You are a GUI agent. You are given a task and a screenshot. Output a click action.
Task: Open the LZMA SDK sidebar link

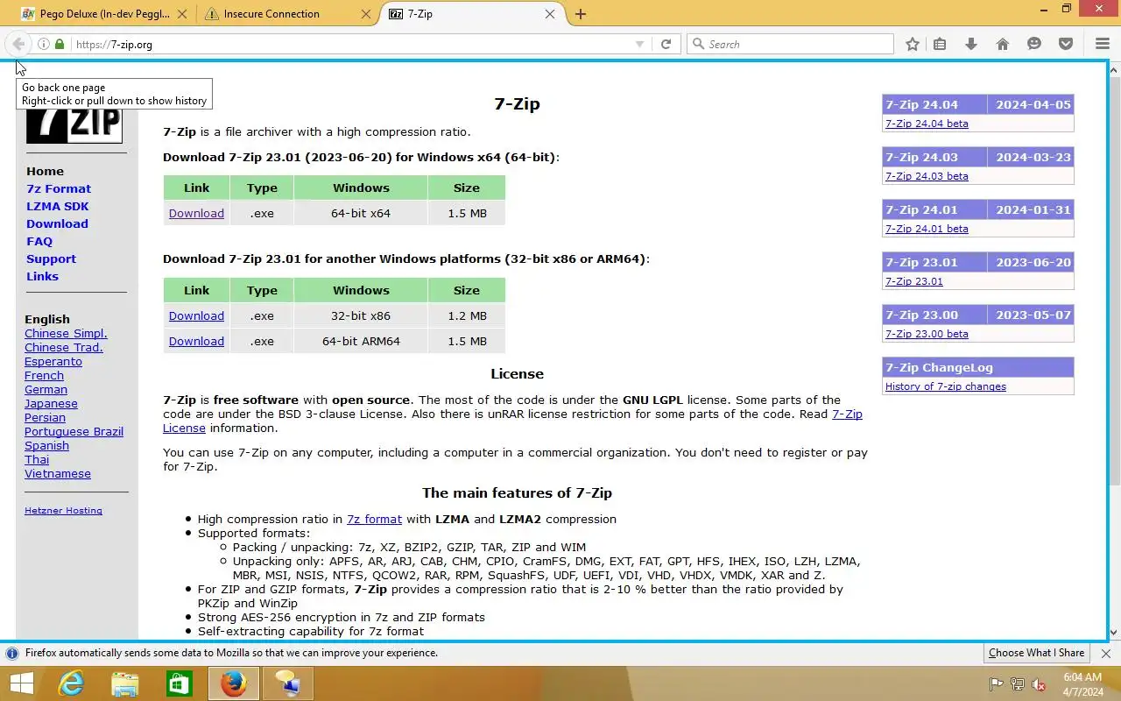pos(58,207)
